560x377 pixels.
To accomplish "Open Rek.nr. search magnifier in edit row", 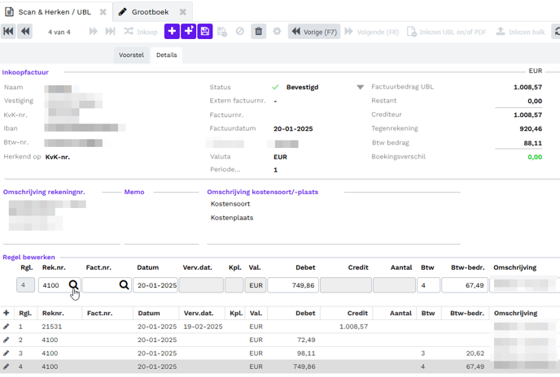I will (x=73, y=284).
